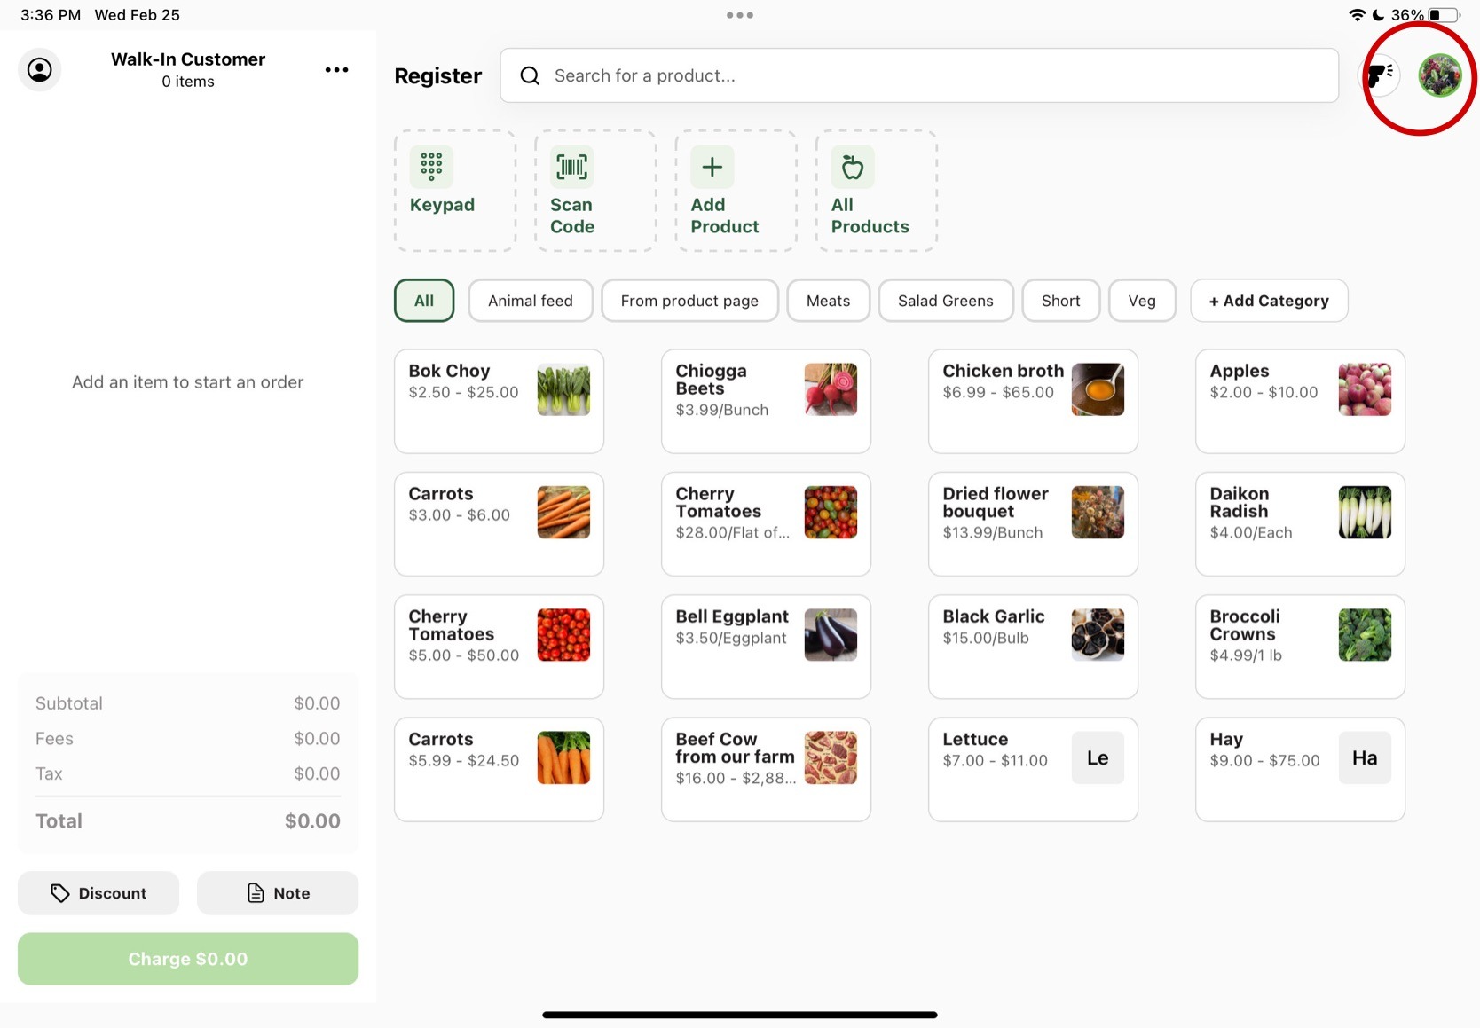Add a Discount to the order
Image resolution: width=1480 pixels, height=1028 pixels.
pyautogui.click(x=98, y=893)
